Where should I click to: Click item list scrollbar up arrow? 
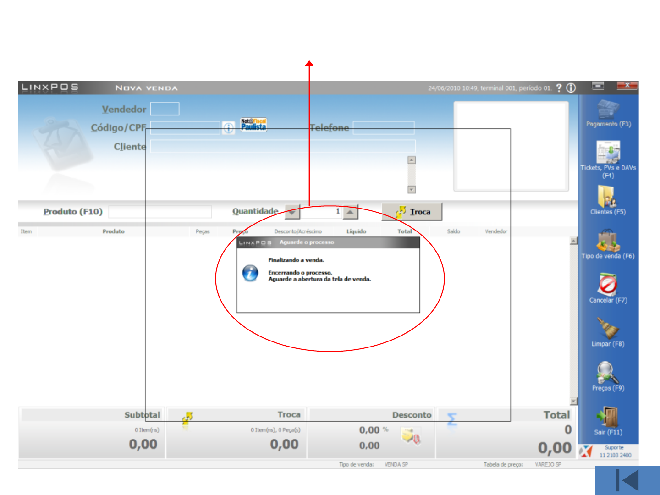coord(573,241)
